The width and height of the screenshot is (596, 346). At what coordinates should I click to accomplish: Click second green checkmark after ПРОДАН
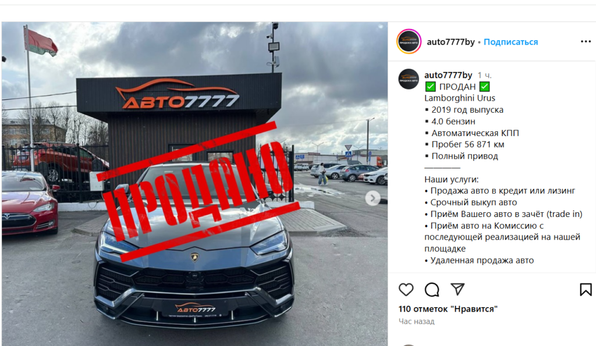click(x=484, y=87)
